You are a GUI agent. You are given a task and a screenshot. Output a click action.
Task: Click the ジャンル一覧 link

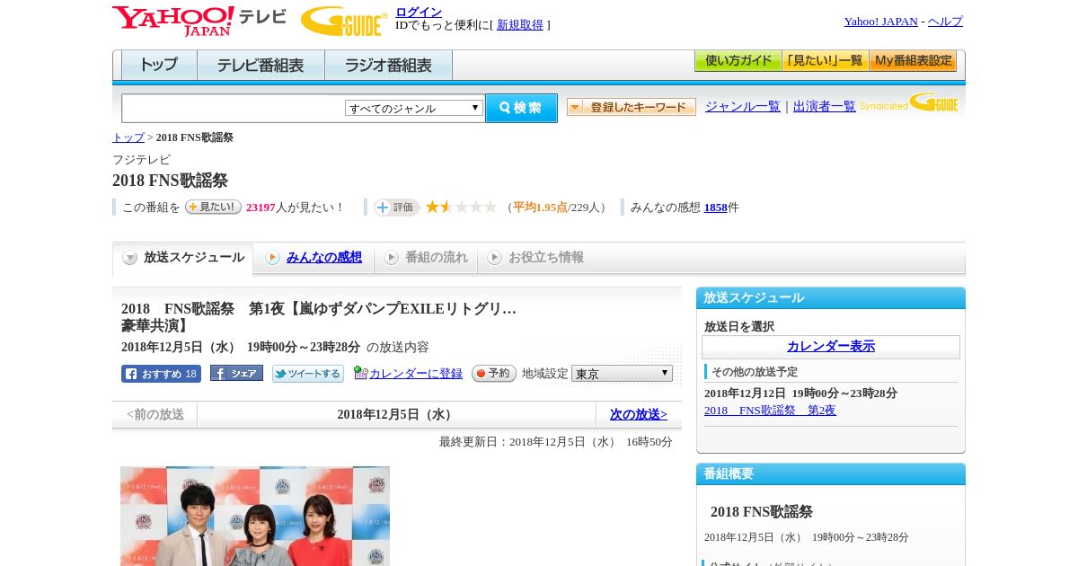tap(743, 107)
